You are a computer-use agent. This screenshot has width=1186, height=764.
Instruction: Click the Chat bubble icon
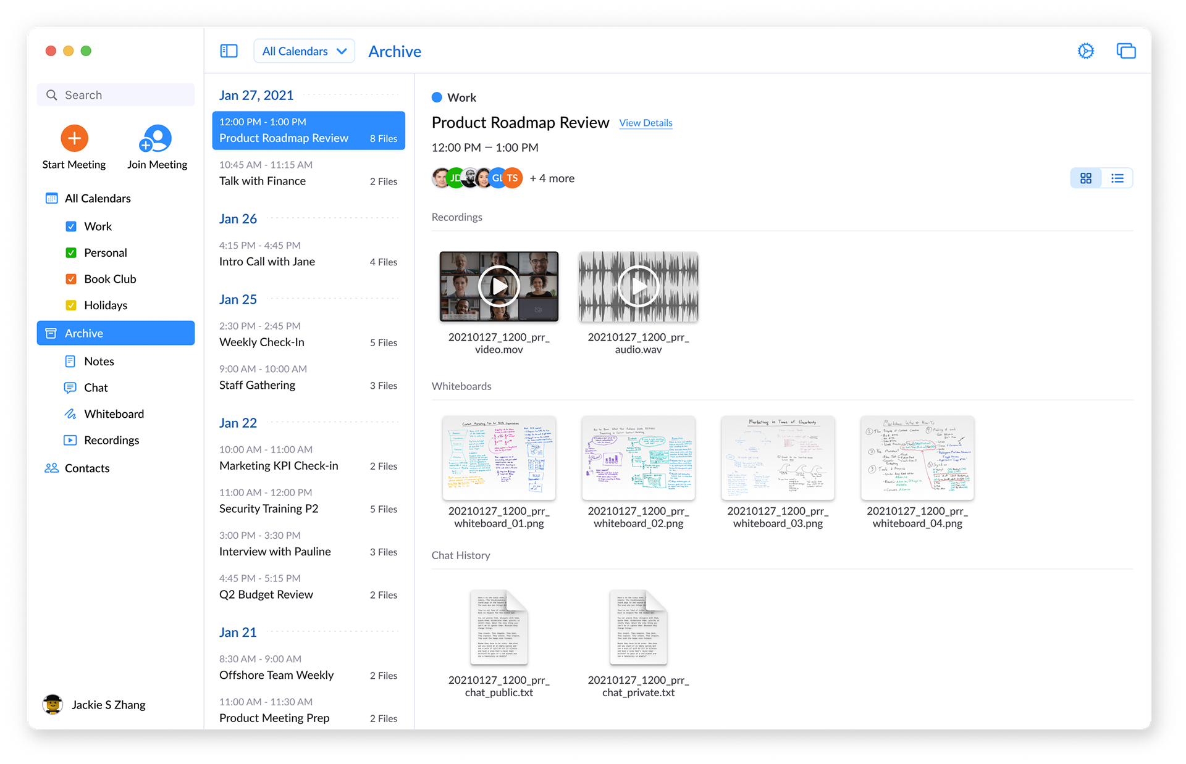pos(70,388)
